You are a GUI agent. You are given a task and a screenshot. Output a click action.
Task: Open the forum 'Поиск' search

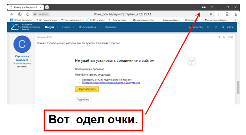click(227, 27)
